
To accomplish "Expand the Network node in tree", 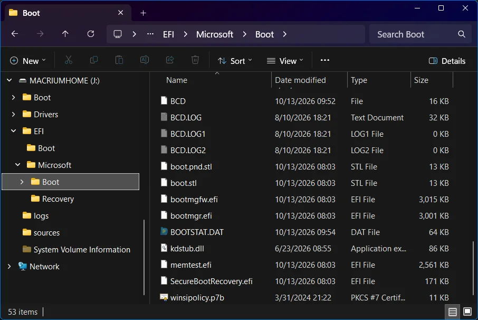I will pyautogui.click(x=9, y=266).
